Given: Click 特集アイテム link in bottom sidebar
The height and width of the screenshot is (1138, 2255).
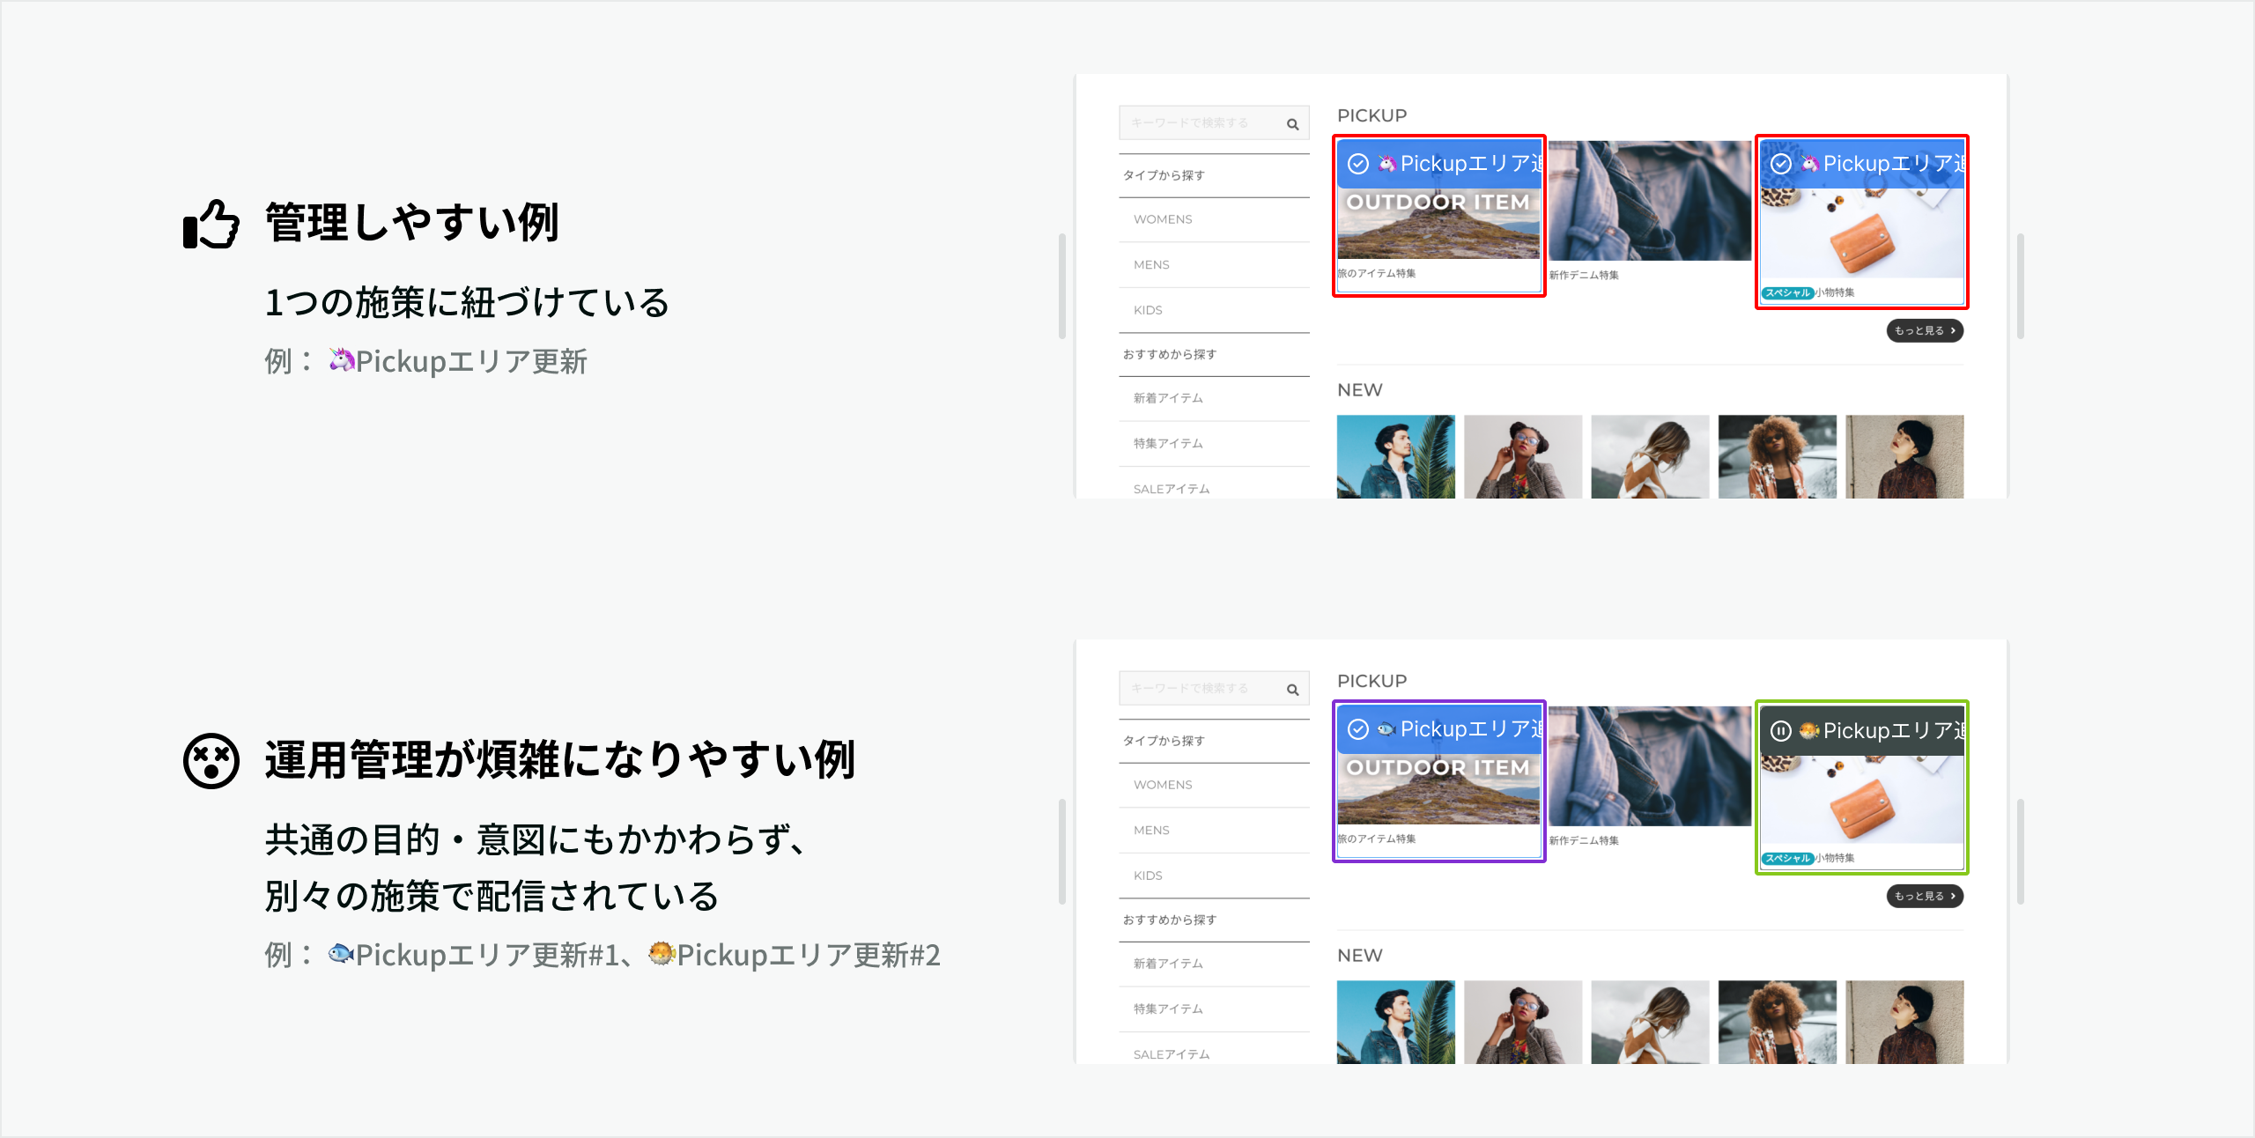Looking at the screenshot, I should 1168,1009.
